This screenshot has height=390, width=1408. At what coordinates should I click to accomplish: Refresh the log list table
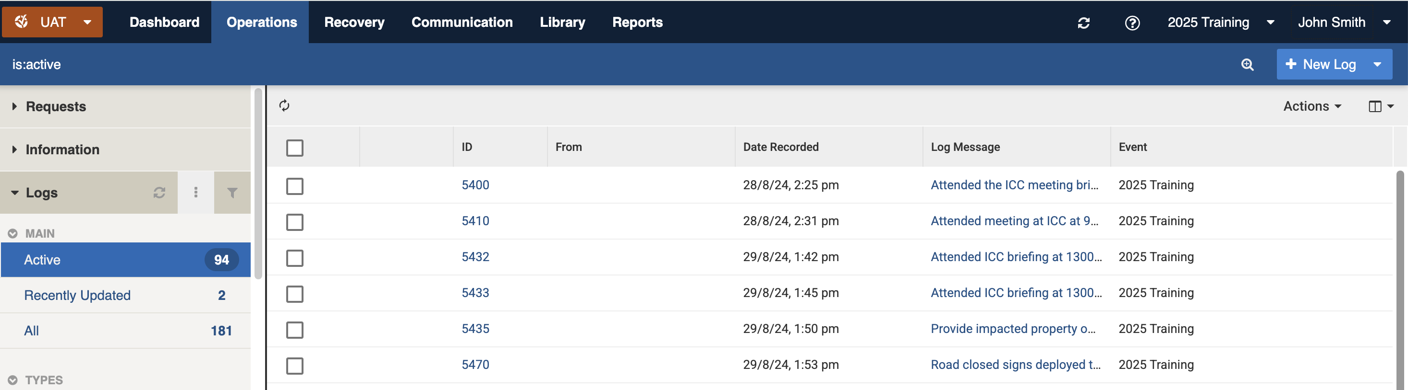[284, 105]
